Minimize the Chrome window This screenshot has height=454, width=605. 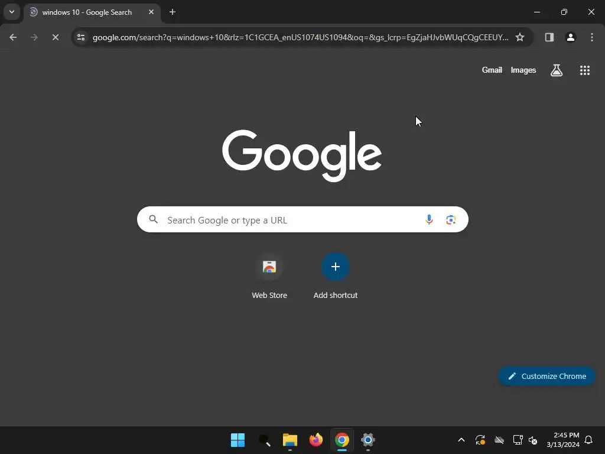click(536, 12)
